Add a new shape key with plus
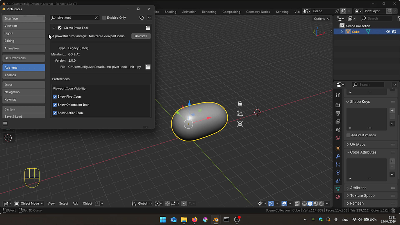 [392, 111]
